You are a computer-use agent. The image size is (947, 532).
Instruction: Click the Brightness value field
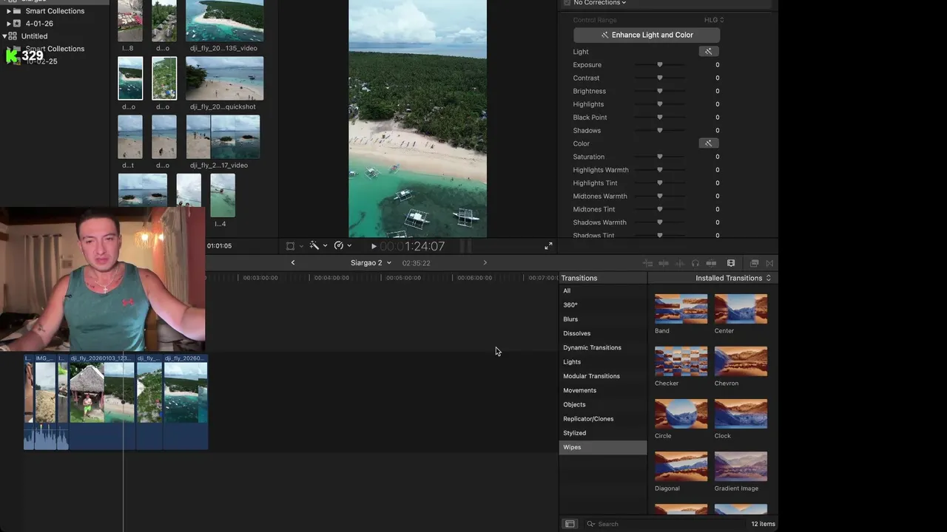pos(717,91)
